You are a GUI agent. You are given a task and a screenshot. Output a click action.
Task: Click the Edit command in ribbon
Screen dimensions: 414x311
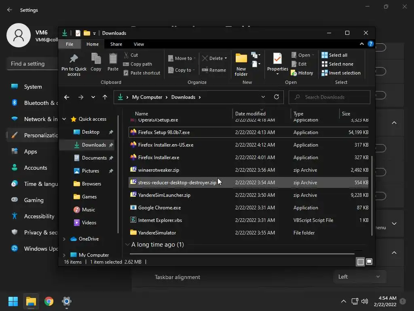pyautogui.click(x=299, y=64)
